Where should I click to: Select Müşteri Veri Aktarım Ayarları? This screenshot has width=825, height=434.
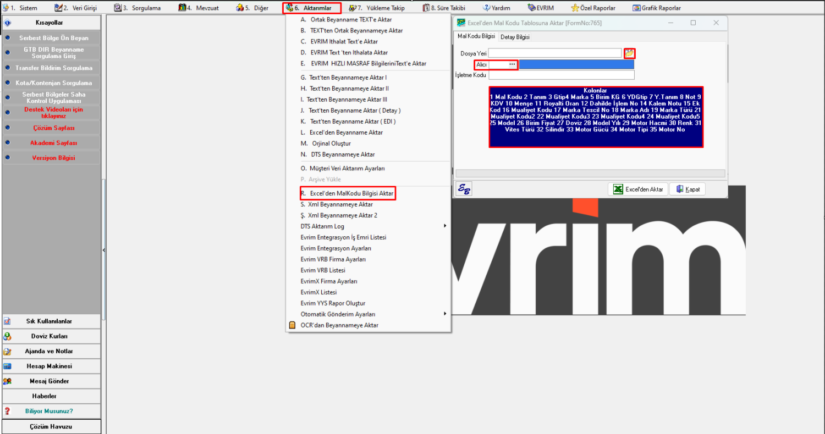369,168
